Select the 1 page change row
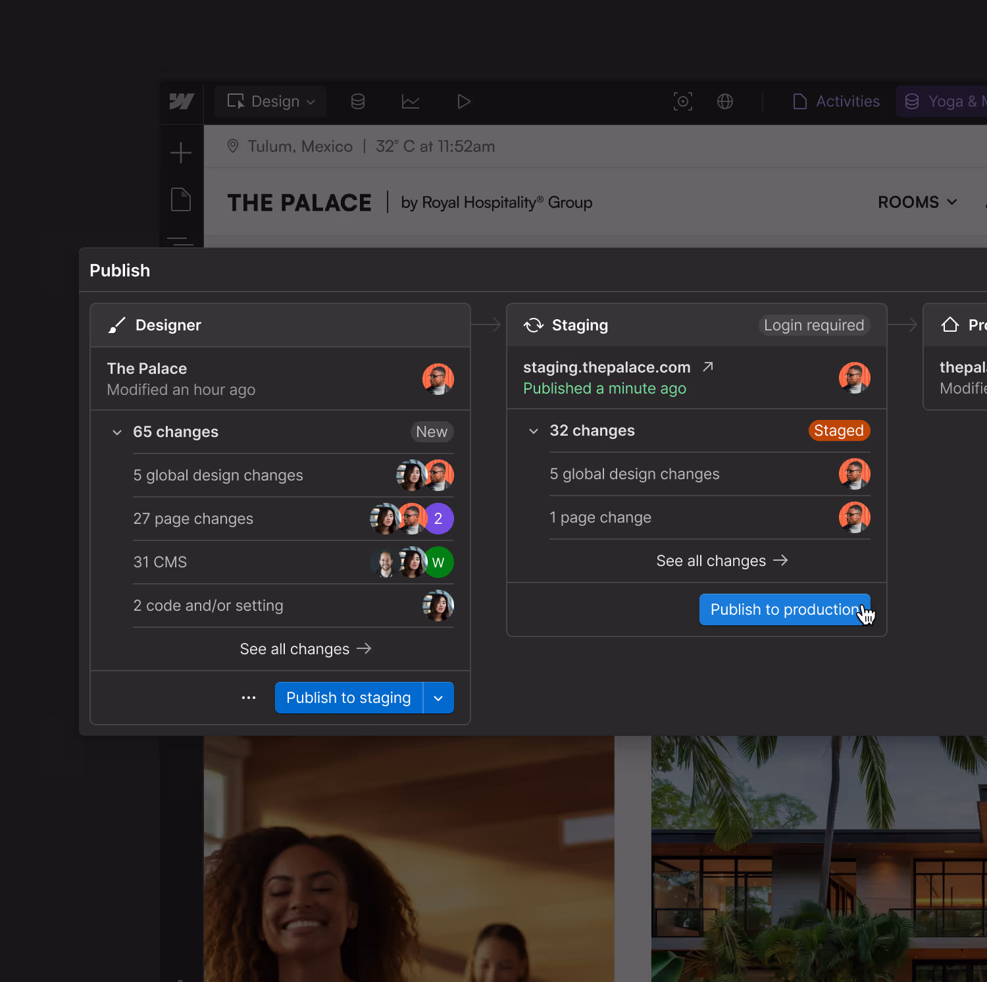The image size is (987, 982). pos(710,517)
